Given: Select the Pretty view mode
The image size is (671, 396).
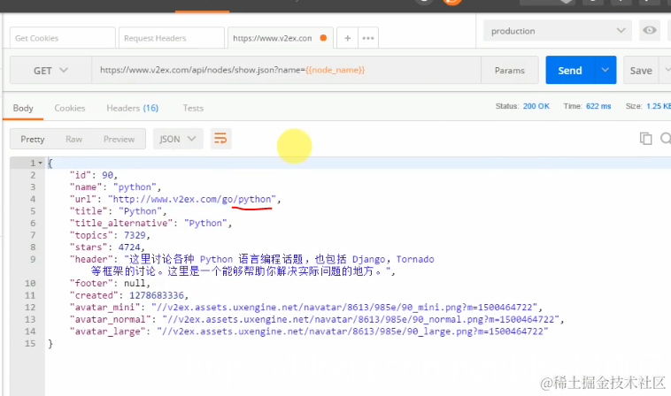Looking at the screenshot, I should [x=33, y=140].
